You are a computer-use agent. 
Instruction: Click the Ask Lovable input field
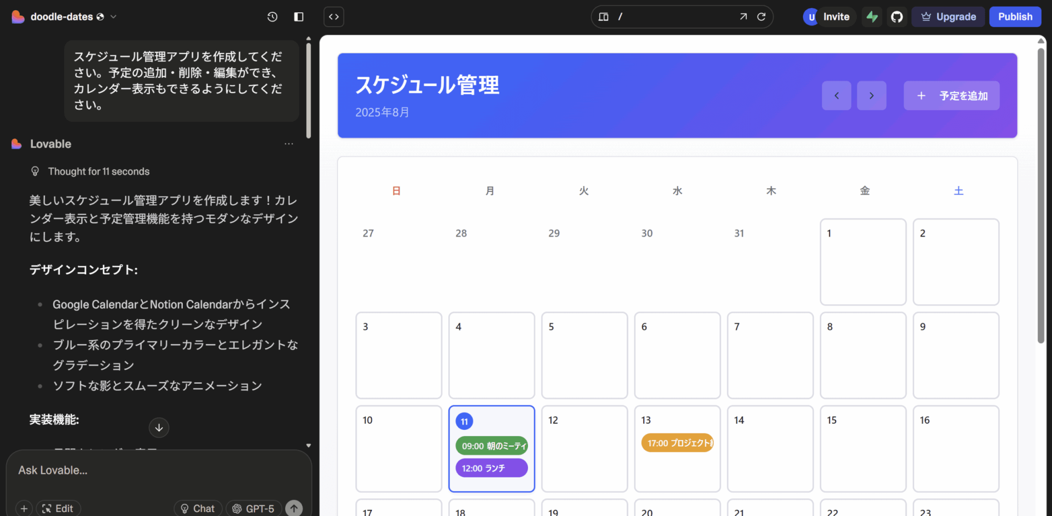[x=159, y=470]
